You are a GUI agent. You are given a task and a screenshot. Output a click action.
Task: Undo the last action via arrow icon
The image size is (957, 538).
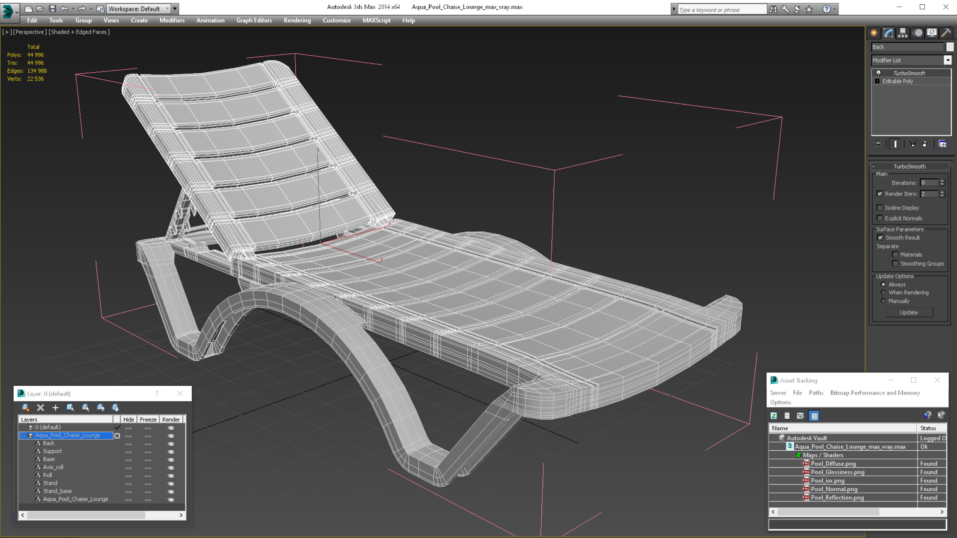point(64,9)
